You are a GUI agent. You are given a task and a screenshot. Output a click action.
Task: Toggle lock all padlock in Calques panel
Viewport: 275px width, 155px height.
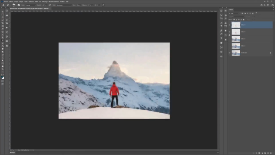point(244,20)
